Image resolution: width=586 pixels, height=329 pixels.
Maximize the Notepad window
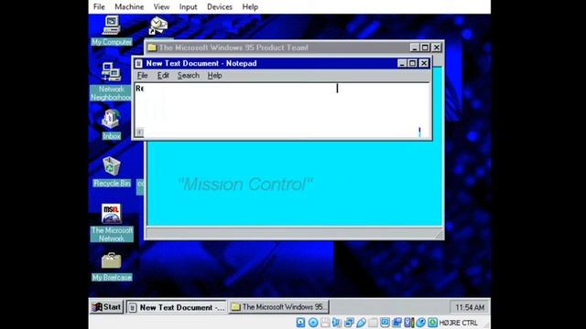(x=412, y=63)
